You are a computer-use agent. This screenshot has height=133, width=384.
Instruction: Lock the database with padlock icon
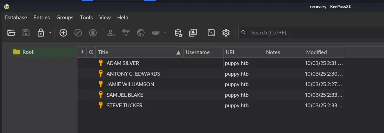(x=41, y=33)
